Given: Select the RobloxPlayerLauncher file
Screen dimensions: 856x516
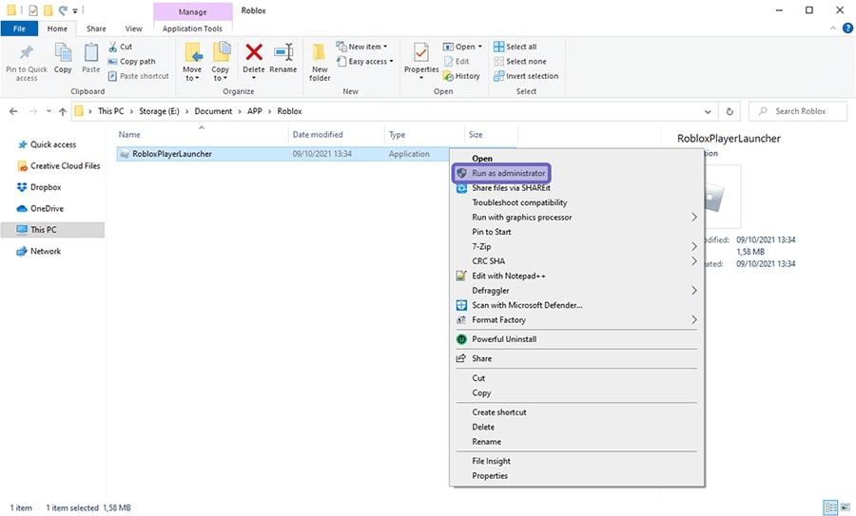Looking at the screenshot, I should 172,154.
